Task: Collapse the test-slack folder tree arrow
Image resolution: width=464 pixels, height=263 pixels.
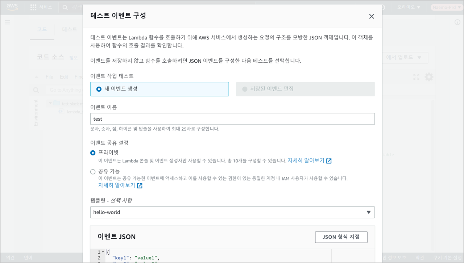Action: 50,104
